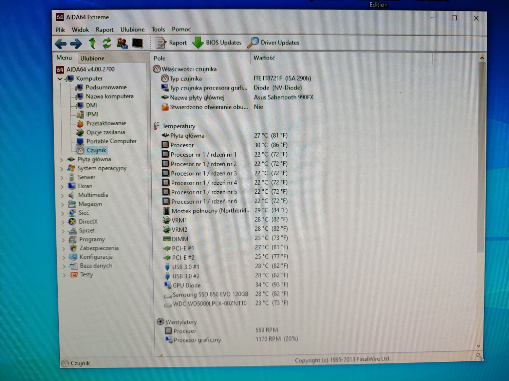Open Portable Computer page

coord(107,141)
